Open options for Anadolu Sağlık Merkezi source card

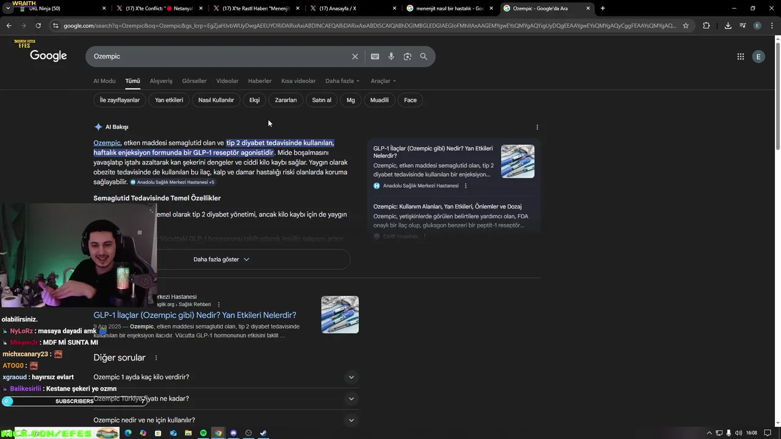(466, 186)
